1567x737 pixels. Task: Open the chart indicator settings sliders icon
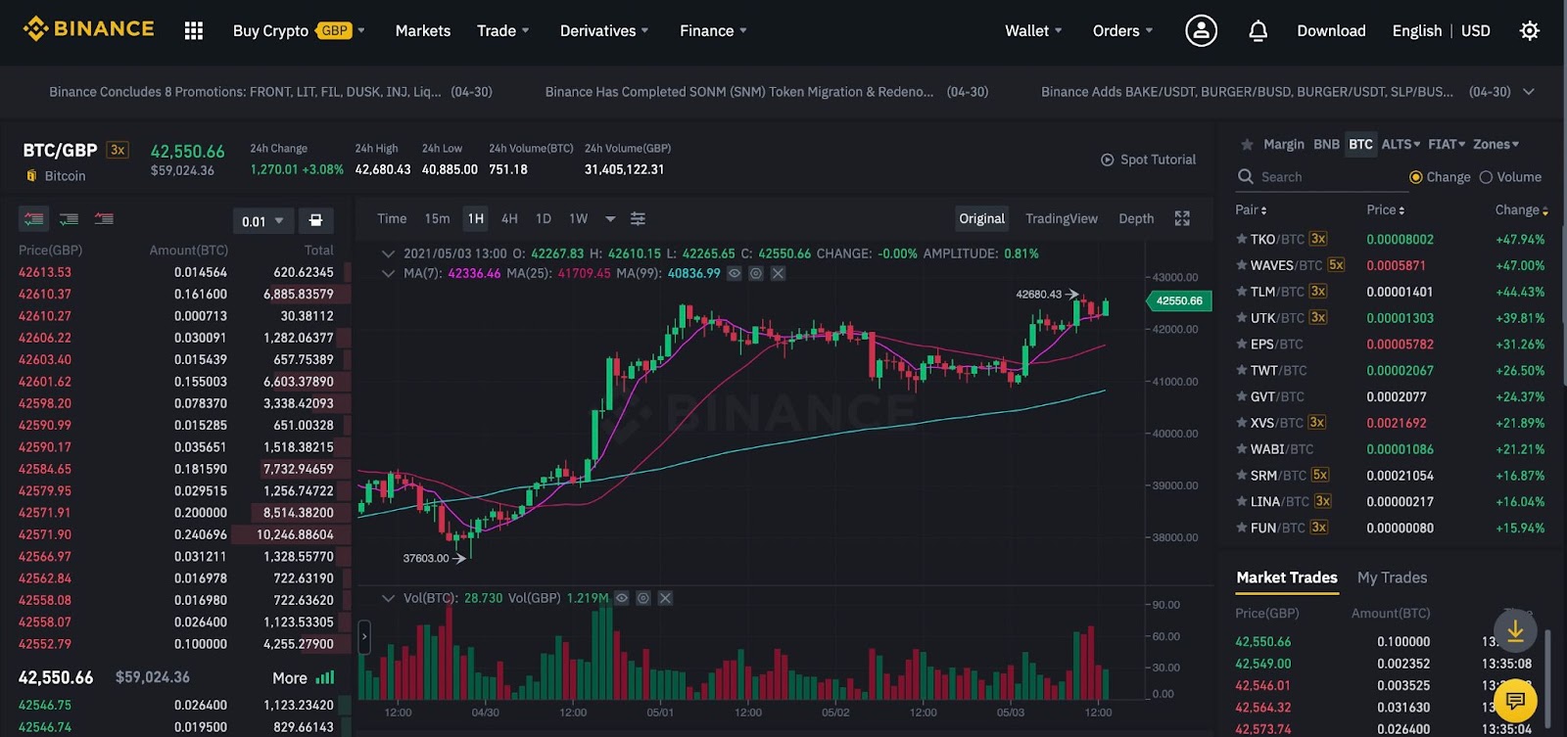[x=638, y=219]
